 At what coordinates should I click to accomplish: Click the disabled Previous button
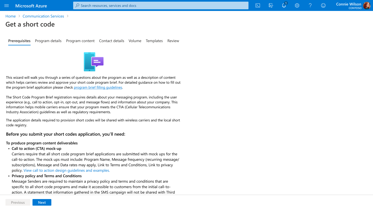(18, 202)
